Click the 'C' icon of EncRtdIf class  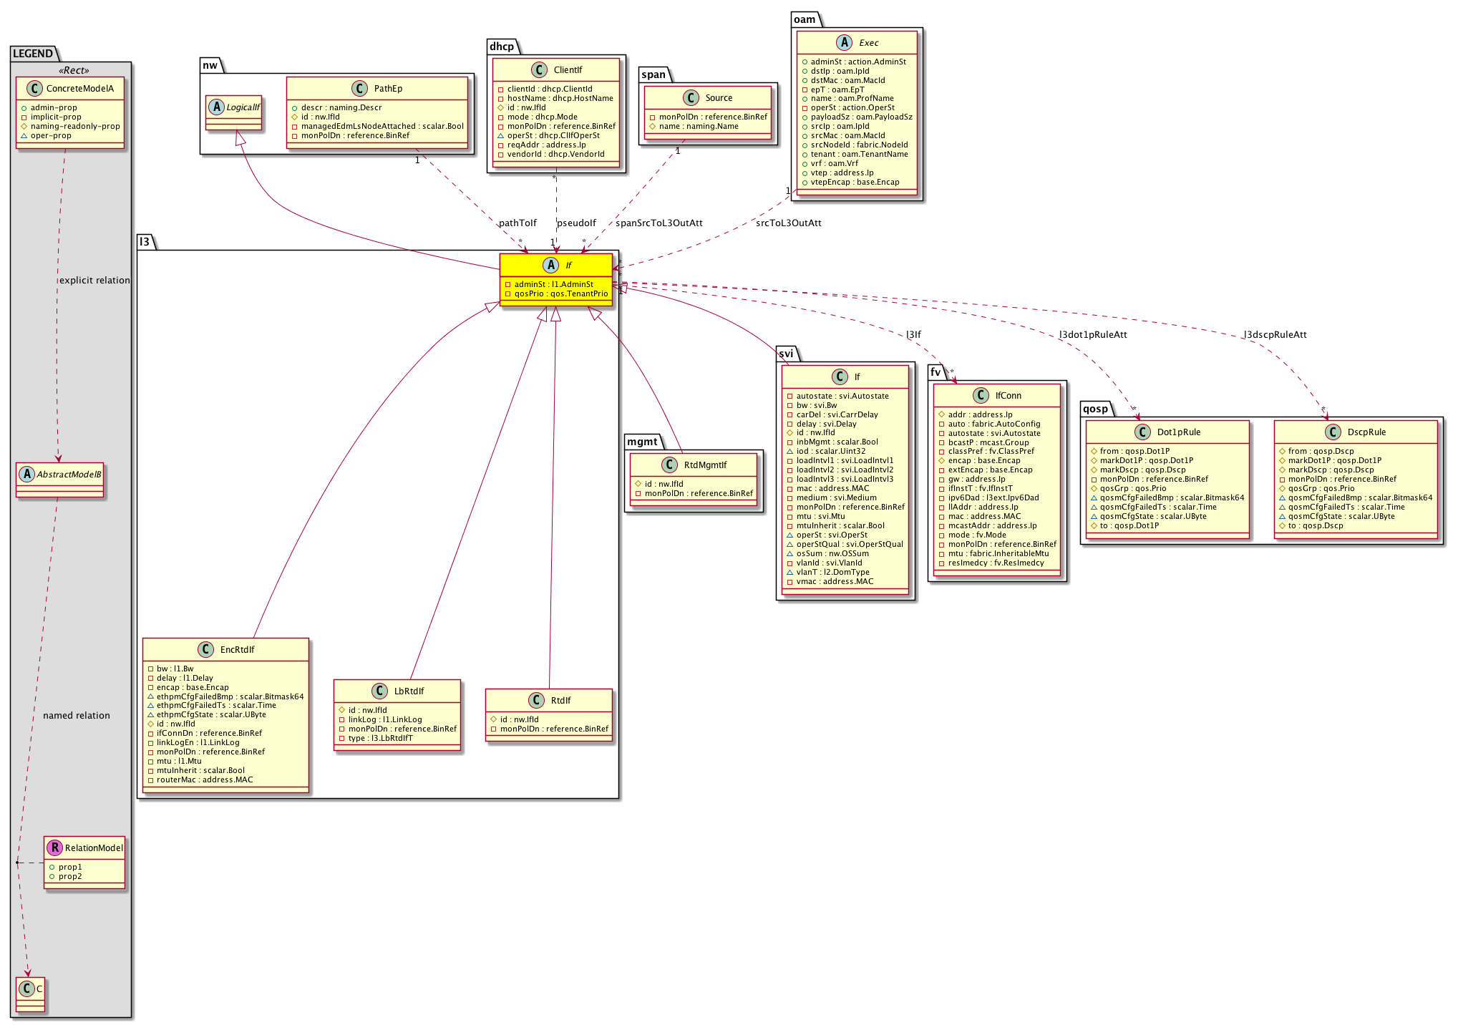205,649
